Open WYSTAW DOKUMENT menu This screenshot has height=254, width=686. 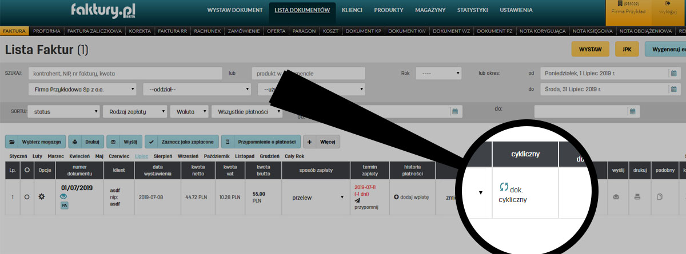[236, 10]
